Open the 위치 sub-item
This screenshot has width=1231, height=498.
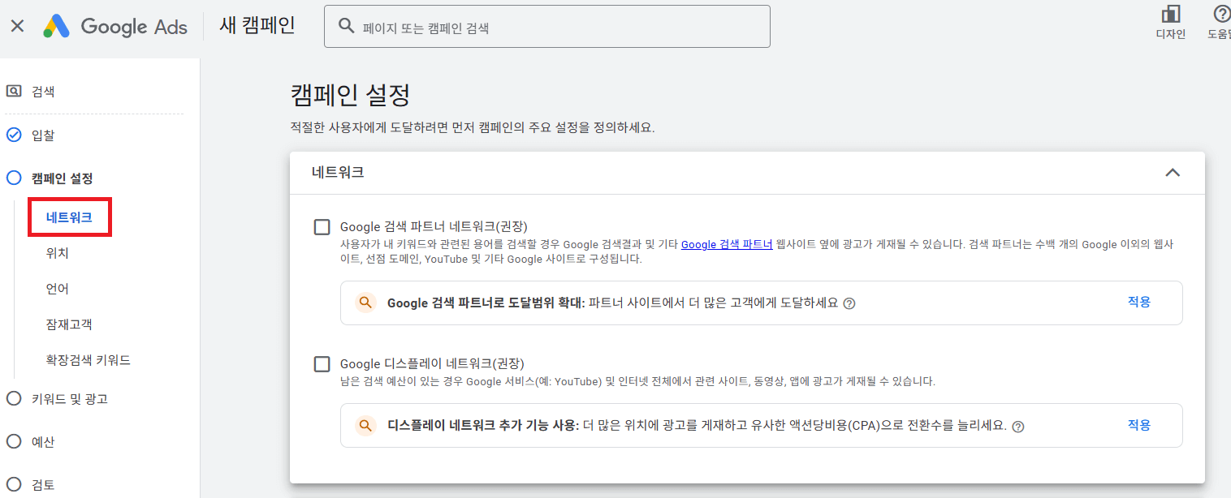pyautogui.click(x=58, y=253)
